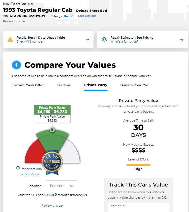Click the info circle beside Important info

[x=18, y=168]
